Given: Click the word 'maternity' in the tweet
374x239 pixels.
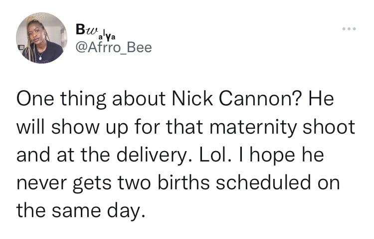Looking at the screenshot, I should tap(253, 128).
